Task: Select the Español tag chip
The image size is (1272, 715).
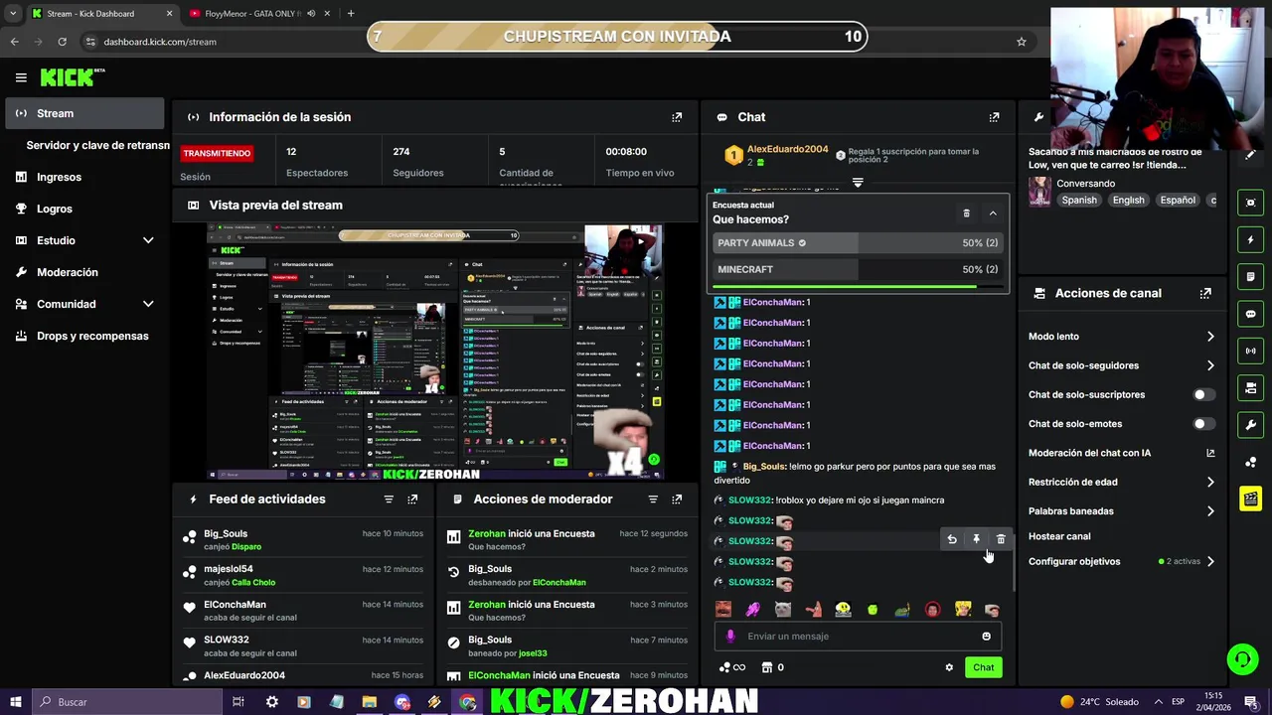Action: point(1178,200)
